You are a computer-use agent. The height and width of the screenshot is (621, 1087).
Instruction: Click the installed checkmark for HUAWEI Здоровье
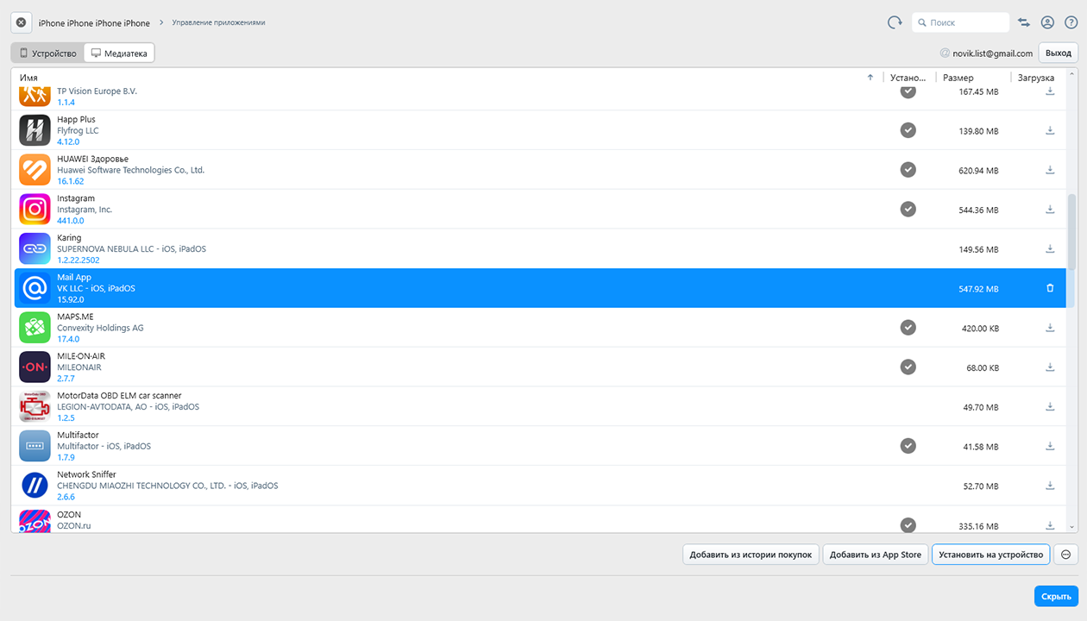[x=908, y=170]
